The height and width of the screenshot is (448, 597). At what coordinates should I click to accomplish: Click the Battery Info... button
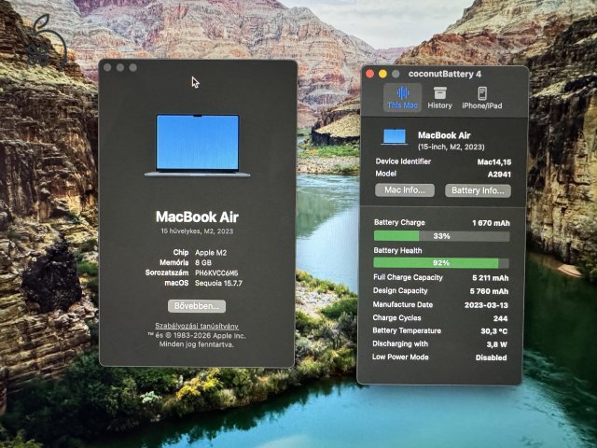478,190
